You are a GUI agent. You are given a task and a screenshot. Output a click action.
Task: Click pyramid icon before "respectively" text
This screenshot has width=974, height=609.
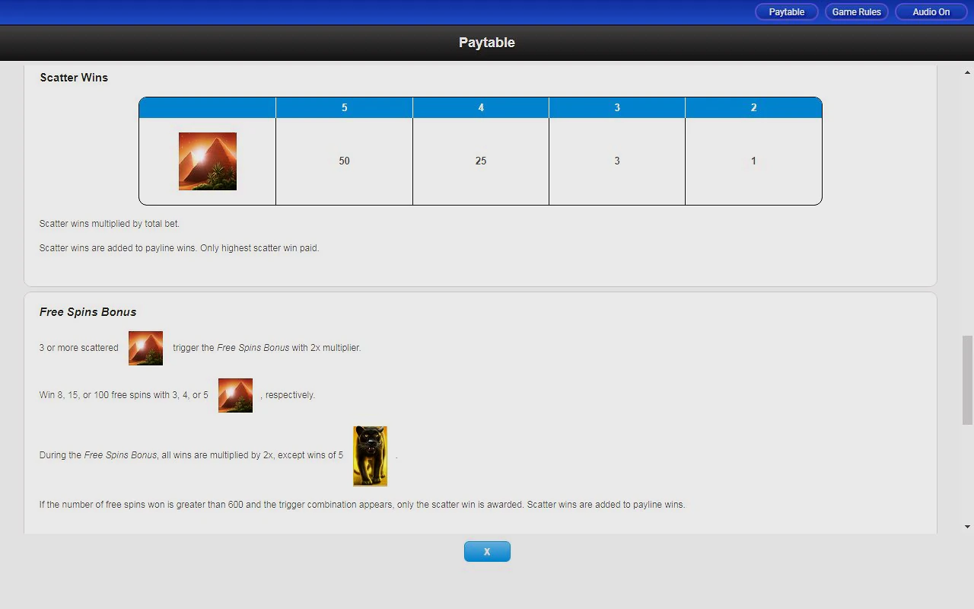click(x=235, y=395)
